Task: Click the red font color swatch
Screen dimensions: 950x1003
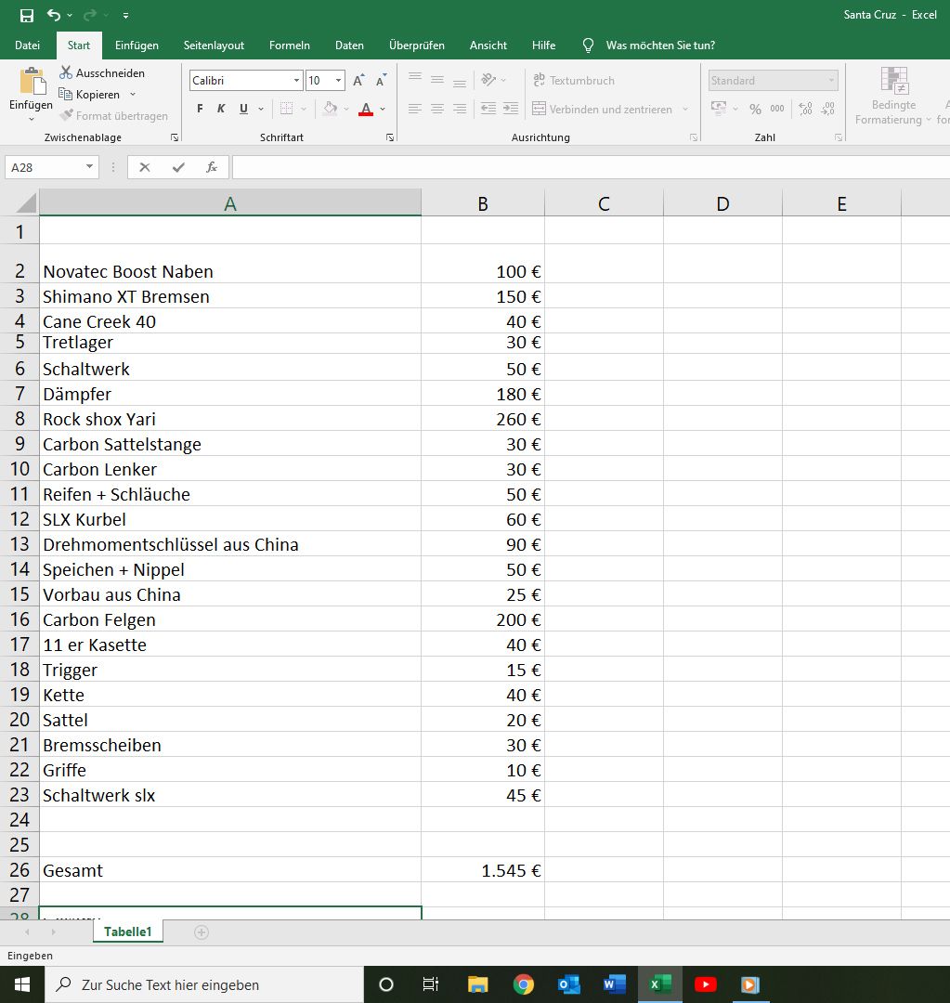Action: (x=366, y=110)
